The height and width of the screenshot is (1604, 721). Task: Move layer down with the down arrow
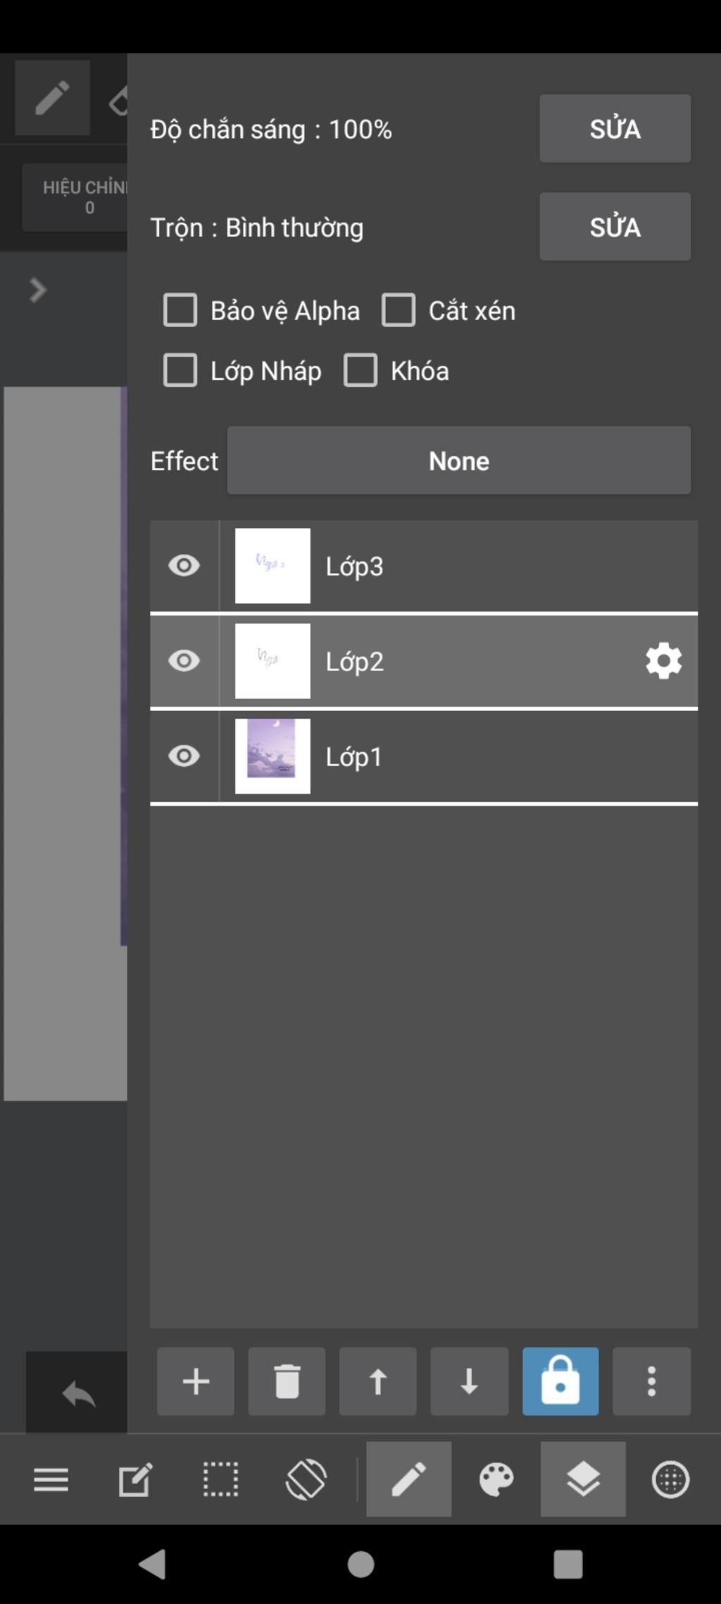(469, 1381)
